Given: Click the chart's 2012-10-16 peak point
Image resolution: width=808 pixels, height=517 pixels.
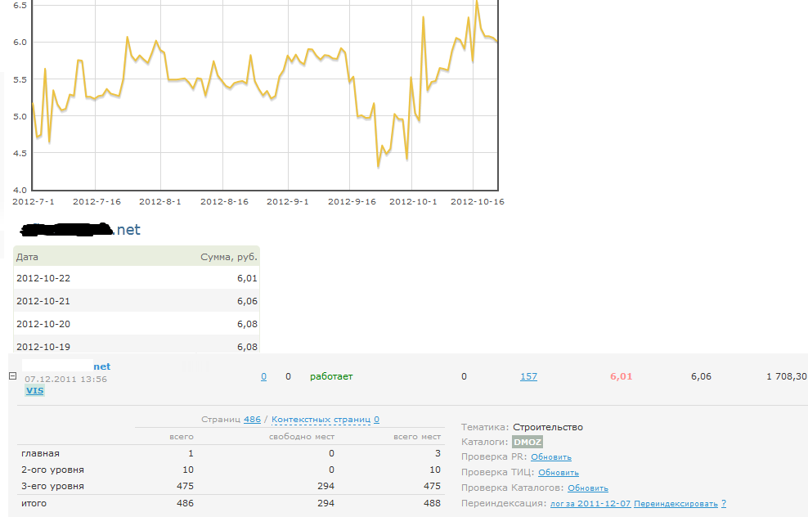Looking at the screenshot, I should [x=476, y=2].
